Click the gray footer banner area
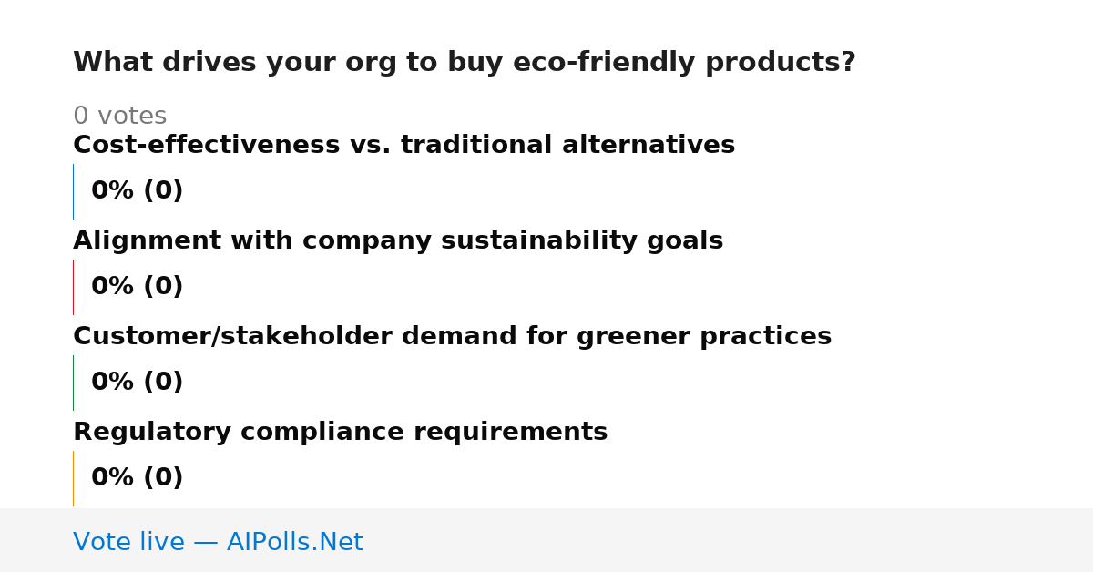Image resolution: width=1093 pixels, height=572 pixels. (546, 540)
